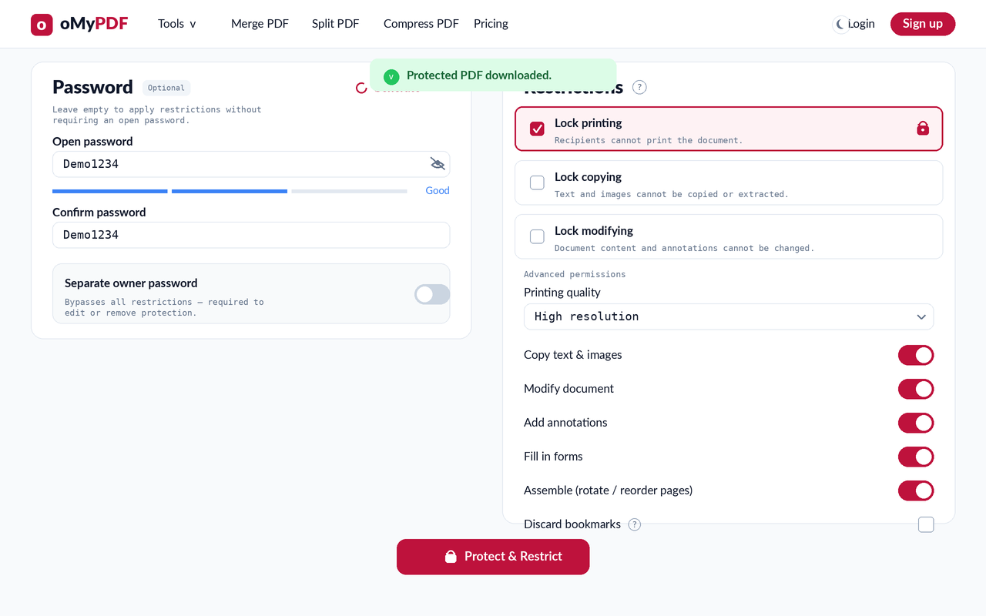The height and width of the screenshot is (616, 986).
Task: Click the oMyPDF logo icon
Action: tap(42, 25)
